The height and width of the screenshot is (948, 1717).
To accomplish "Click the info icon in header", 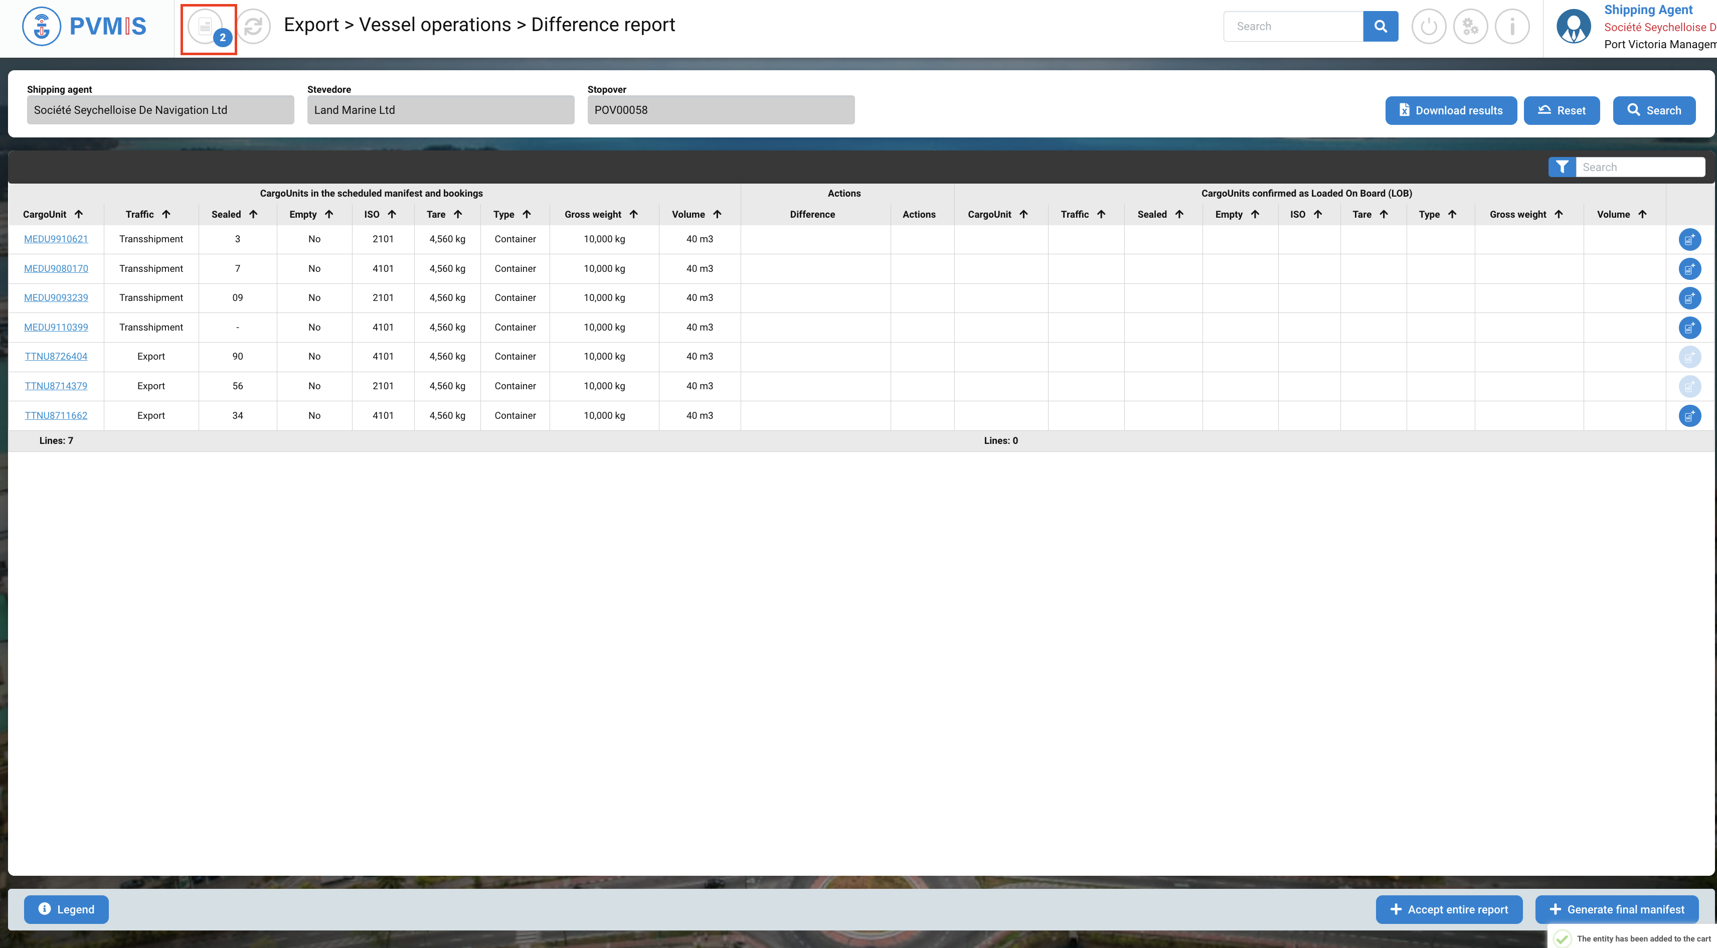I will (x=1512, y=27).
